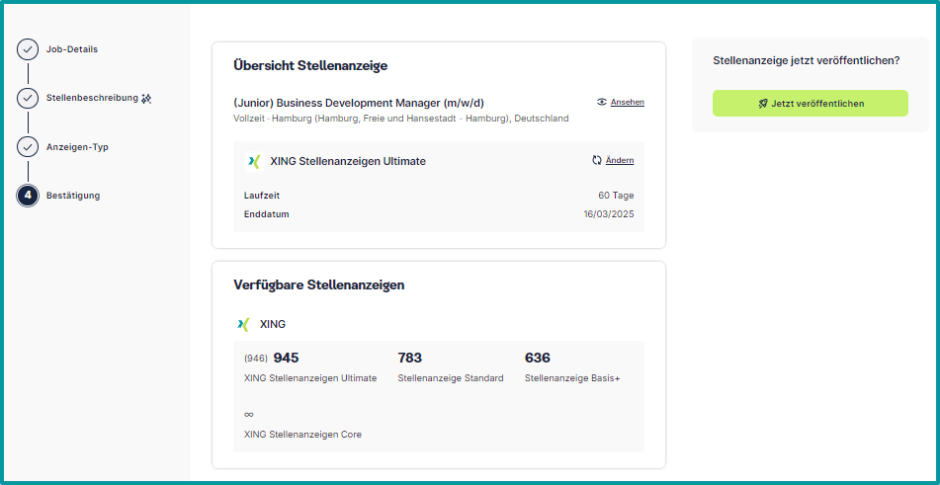Click the step 4 number circle

coord(28,196)
